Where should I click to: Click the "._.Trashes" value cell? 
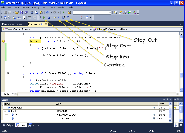click(x=106, y=118)
